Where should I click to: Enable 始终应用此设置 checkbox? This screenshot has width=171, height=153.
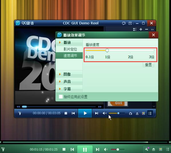61,97
